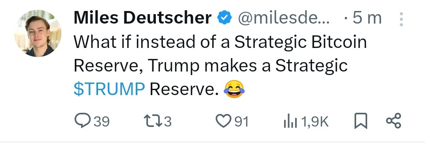Click the Miles Deutscher display name
The width and height of the screenshot is (425, 145).
click(142, 18)
